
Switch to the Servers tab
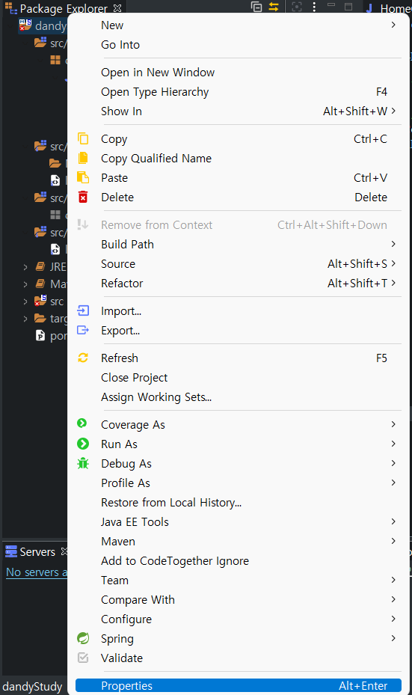pyautogui.click(x=37, y=552)
